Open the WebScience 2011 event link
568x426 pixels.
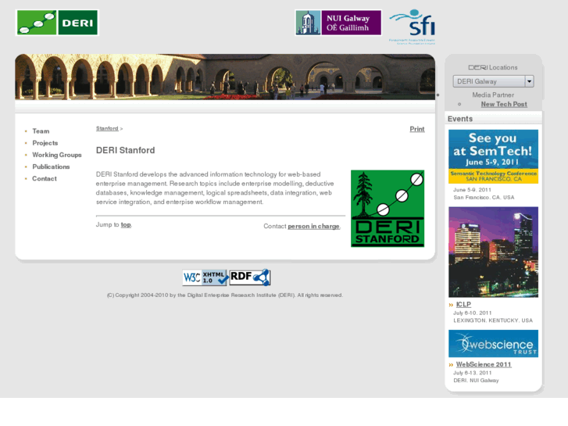(484, 364)
